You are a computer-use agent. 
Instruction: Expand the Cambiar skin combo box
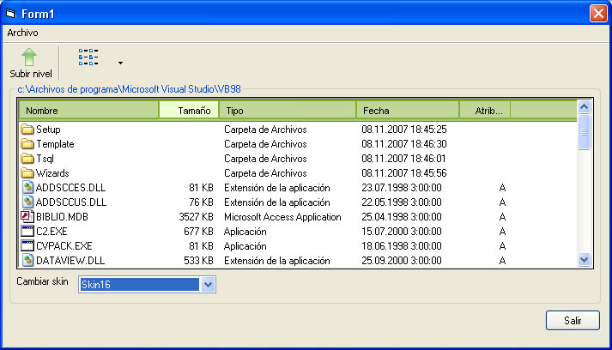click(x=207, y=285)
